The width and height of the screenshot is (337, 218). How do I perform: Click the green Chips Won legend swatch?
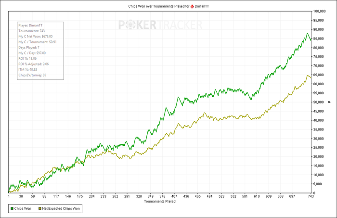click(12, 208)
